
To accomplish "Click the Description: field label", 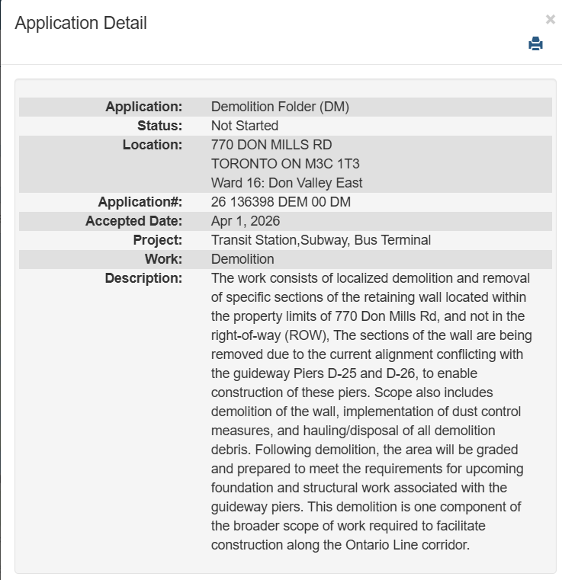I will [x=144, y=278].
